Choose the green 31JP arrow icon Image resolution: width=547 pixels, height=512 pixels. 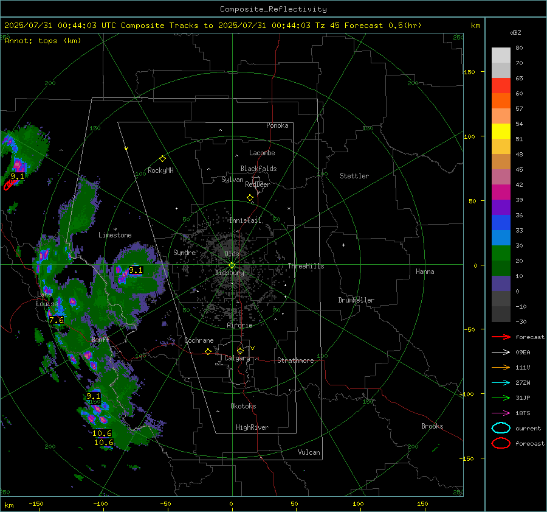[501, 398]
